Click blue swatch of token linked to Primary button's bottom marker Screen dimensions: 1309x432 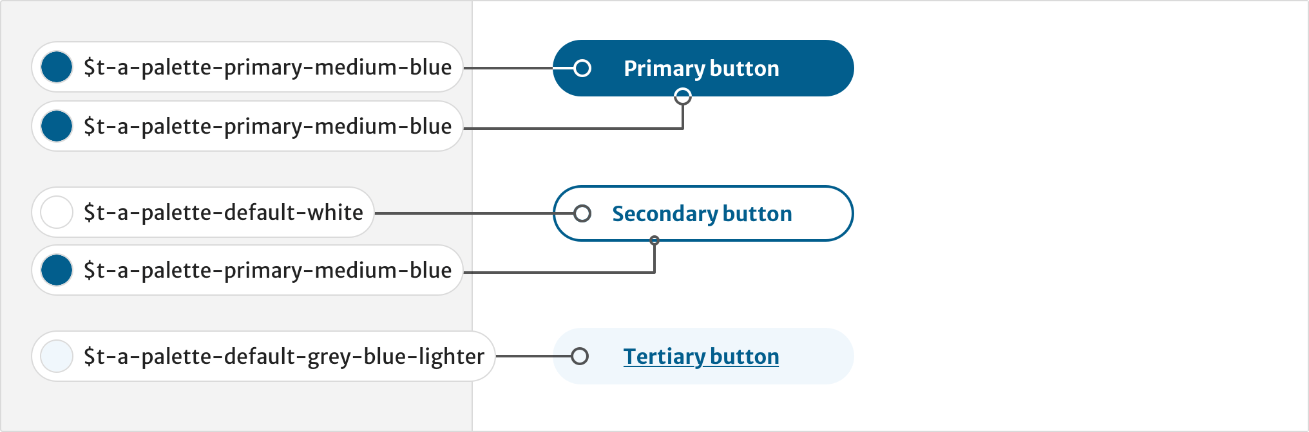tap(57, 126)
